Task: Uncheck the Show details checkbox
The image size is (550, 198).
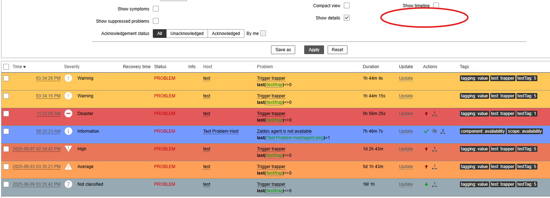Action: click(x=347, y=18)
